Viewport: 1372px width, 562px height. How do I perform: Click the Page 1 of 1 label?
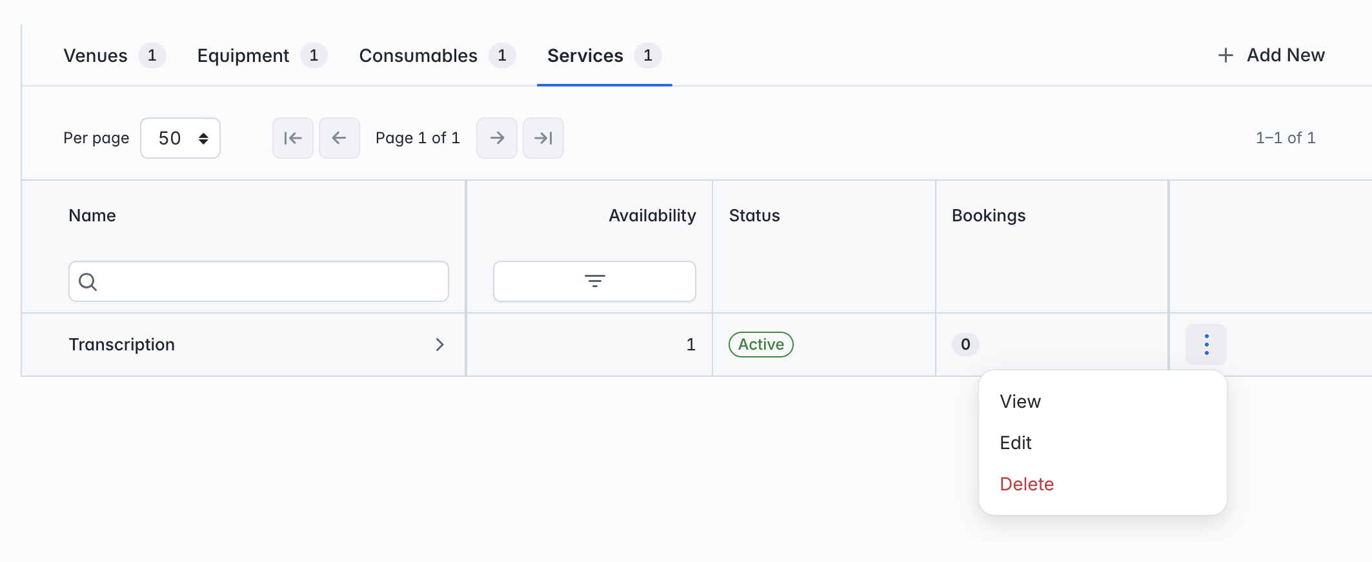418,138
